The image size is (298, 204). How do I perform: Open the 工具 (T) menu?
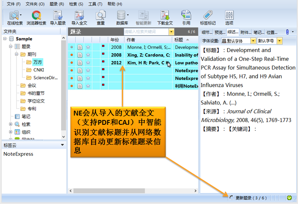(x=95, y=4)
